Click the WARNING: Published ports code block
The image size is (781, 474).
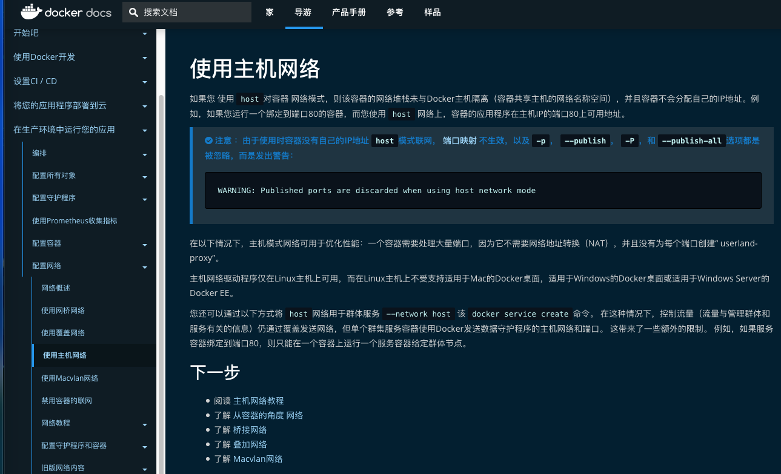pos(483,190)
